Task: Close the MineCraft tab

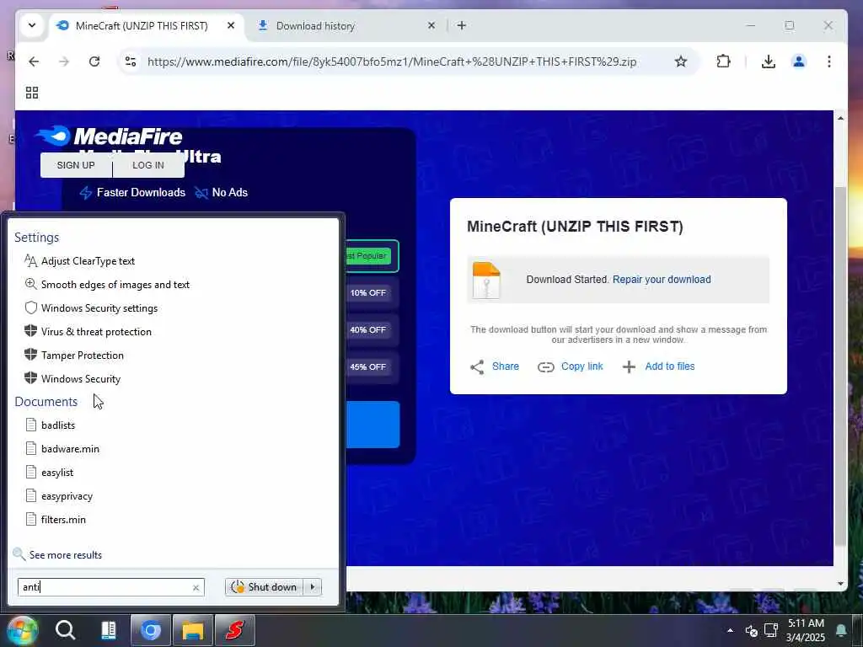Action: (231, 26)
